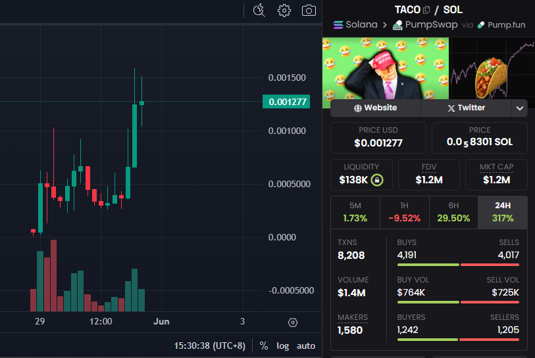Select the 24H timeframe tab
The image size is (535, 358).
(503, 212)
